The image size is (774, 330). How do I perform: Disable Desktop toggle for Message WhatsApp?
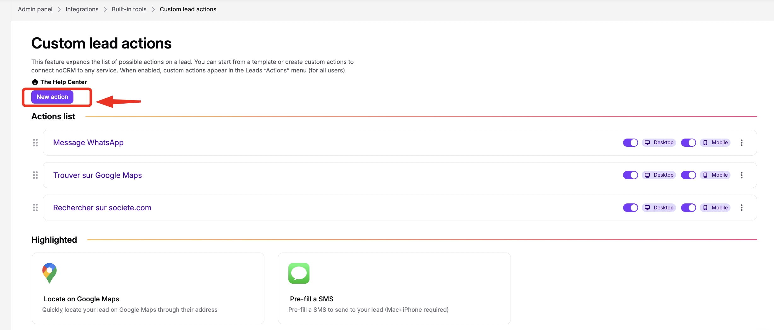click(x=631, y=143)
